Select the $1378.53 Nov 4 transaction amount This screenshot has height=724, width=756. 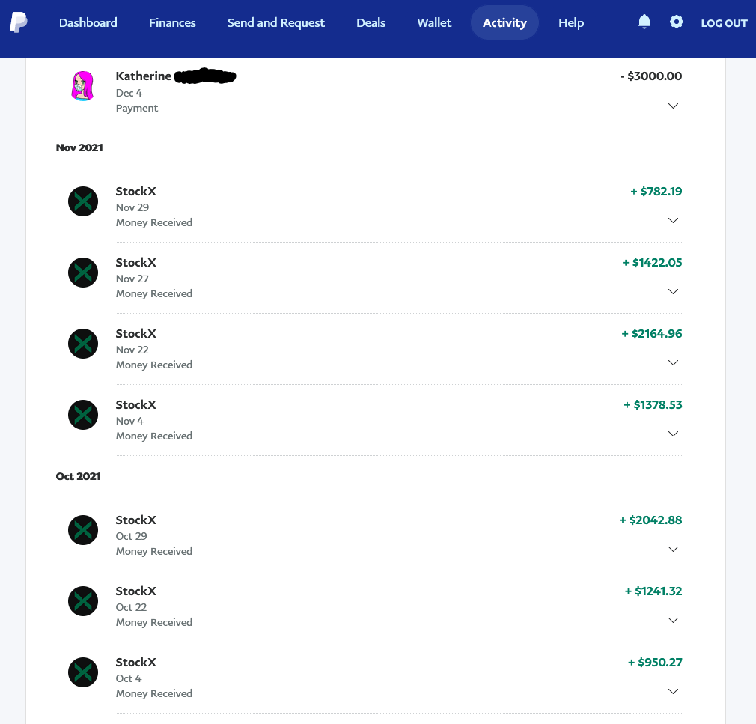coord(653,405)
